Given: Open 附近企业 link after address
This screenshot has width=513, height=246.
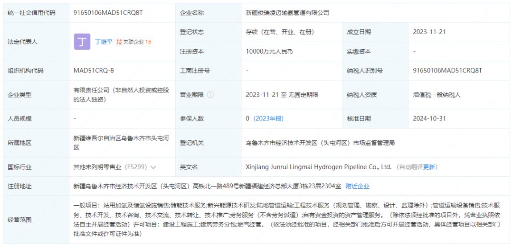Looking at the screenshot, I should 357,186.
